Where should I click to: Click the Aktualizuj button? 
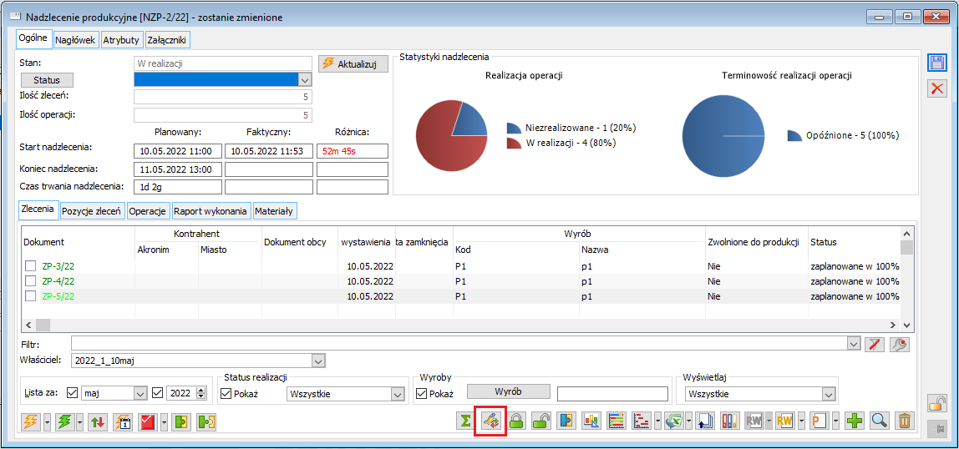click(x=353, y=63)
